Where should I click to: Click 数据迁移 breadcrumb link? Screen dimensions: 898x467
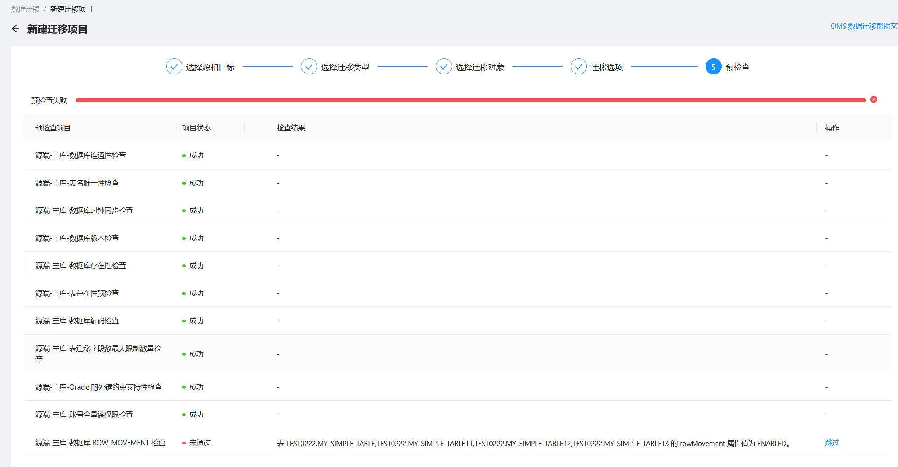25,9
